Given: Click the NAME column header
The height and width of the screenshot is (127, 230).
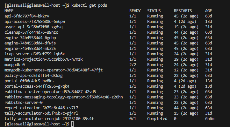Looking at the screenshot, I should [9, 11].
